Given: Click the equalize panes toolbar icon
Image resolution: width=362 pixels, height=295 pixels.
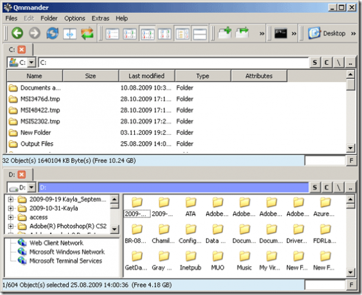Looking at the screenshot, I should point(70,34).
